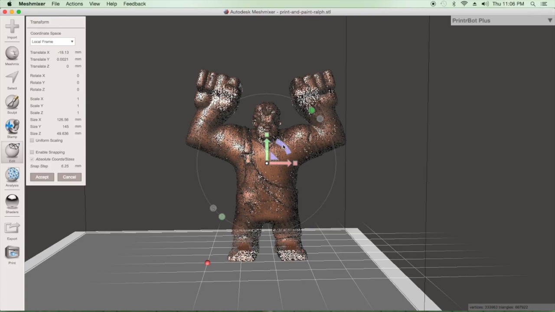Open the Print tool
This screenshot has width=555, height=312.
[12, 255]
